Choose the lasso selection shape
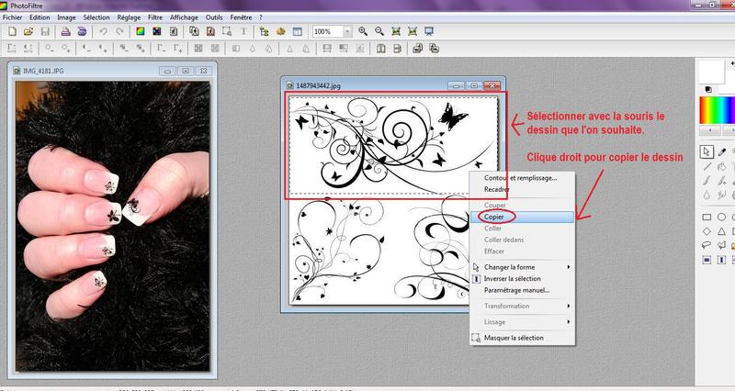Viewport: 735px width, 391px height. (706, 245)
